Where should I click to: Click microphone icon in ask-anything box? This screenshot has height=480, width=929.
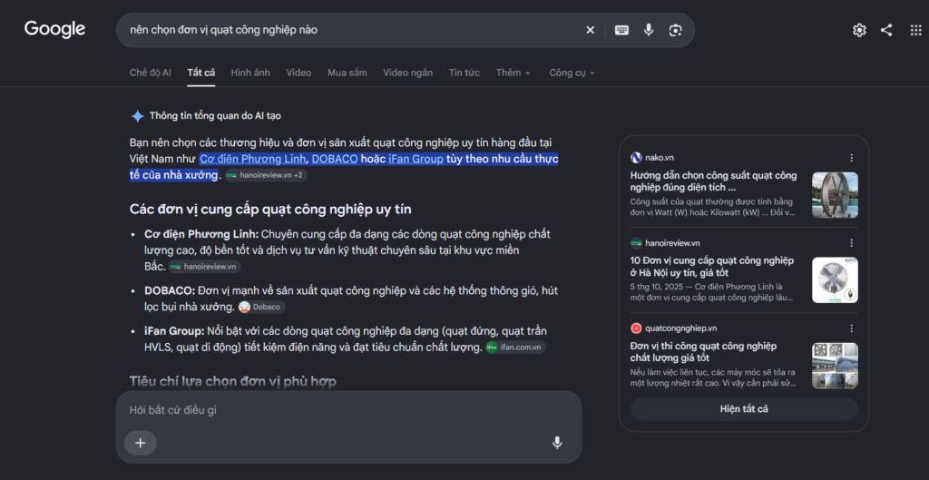557,443
